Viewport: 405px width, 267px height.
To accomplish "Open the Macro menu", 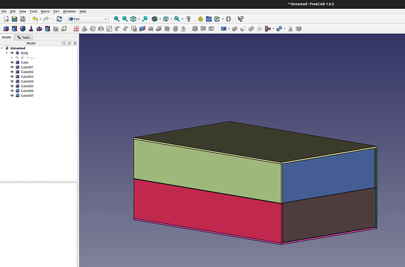I will pyautogui.click(x=45, y=11).
